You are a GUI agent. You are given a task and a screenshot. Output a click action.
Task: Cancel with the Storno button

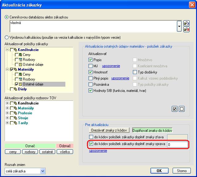(182, 171)
